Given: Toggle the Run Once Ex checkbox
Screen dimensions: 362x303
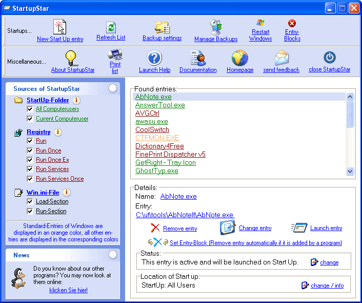Looking at the screenshot, I should (30, 160).
